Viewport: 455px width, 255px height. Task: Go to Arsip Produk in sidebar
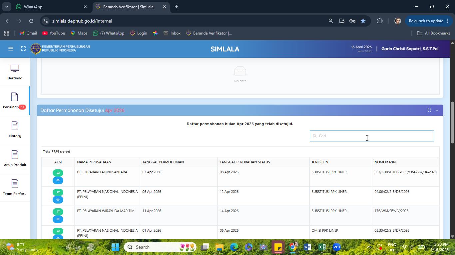pos(15,159)
